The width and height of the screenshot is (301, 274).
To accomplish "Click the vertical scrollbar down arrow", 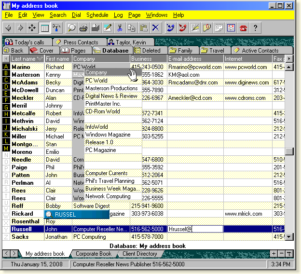I will click(289, 237).
